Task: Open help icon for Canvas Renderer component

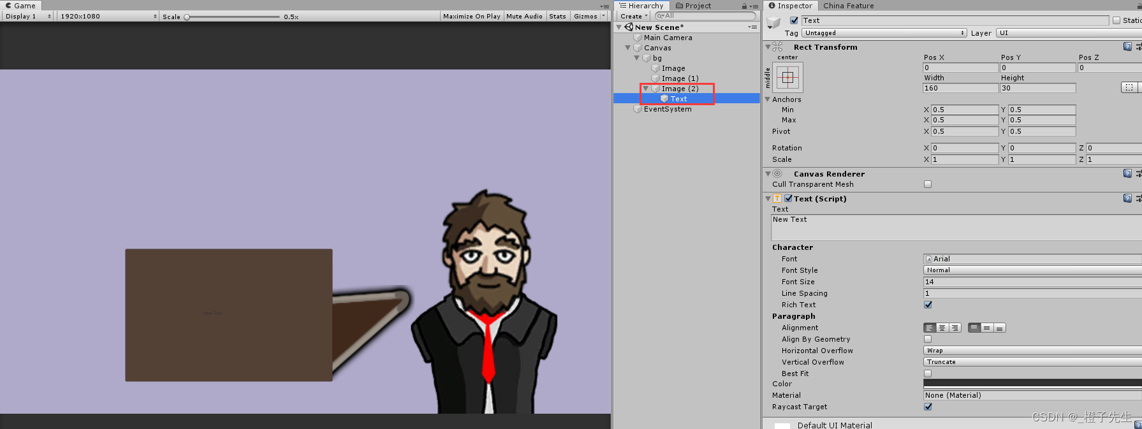Action: click(x=1127, y=173)
